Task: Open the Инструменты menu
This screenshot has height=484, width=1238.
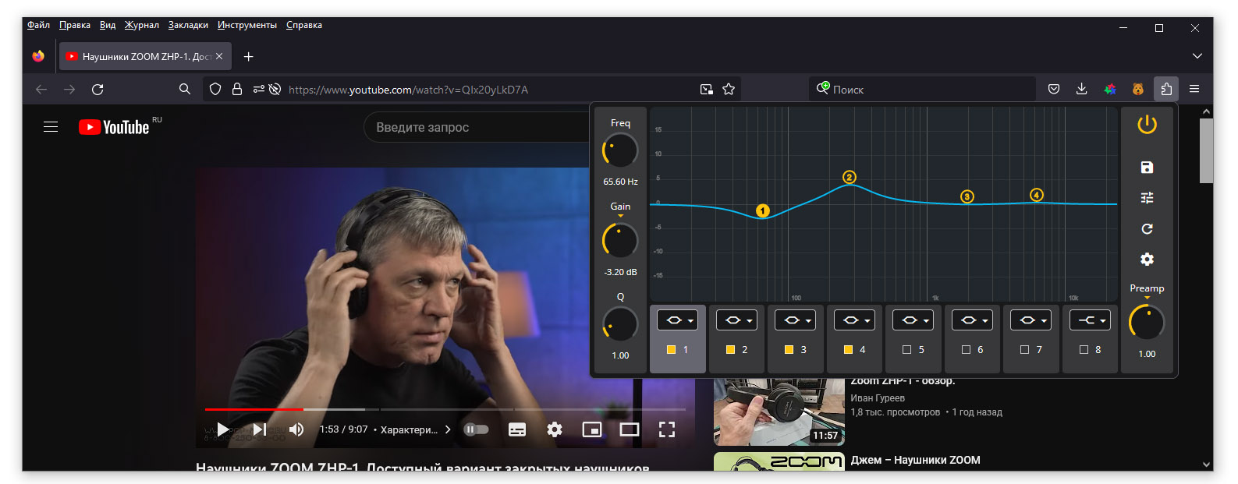Action: tap(247, 25)
